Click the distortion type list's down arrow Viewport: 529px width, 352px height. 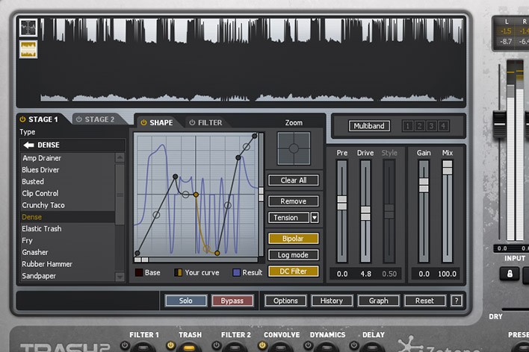120,277
